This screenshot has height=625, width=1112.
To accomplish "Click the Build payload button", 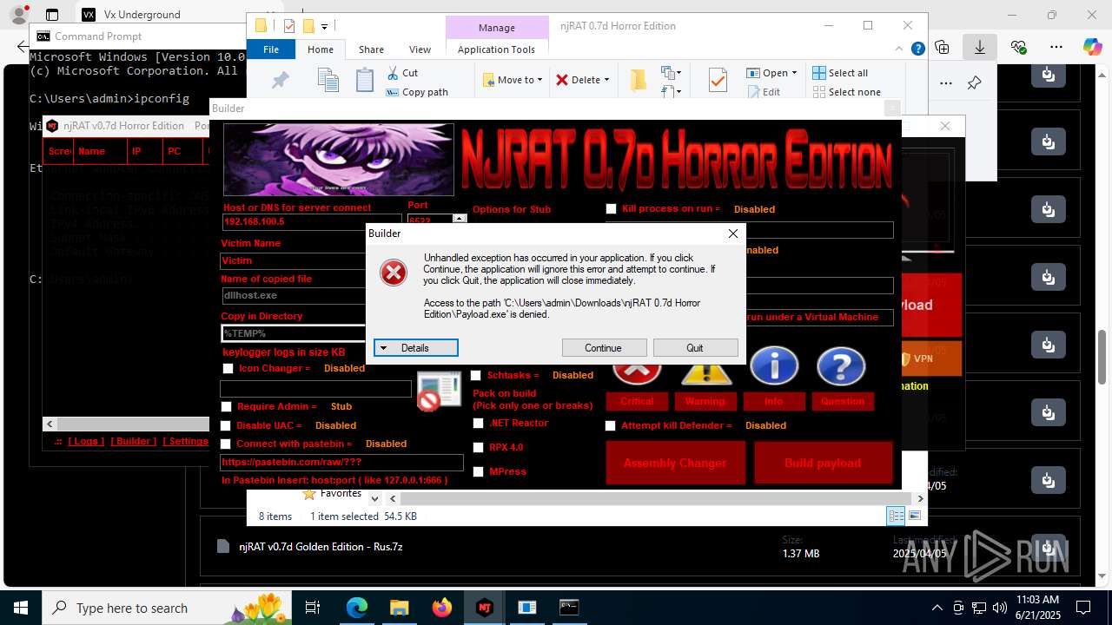I will coord(823,463).
